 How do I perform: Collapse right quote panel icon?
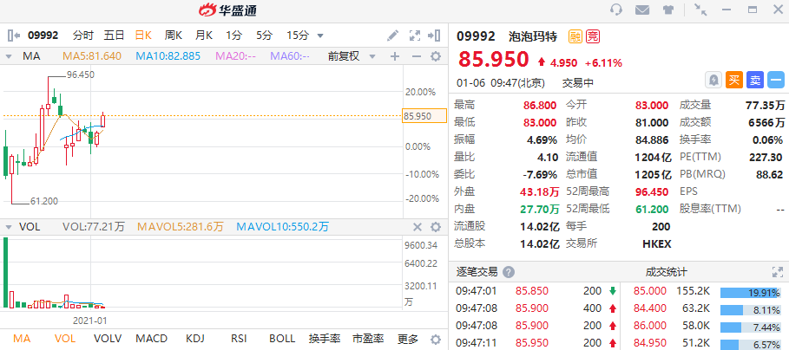(434, 36)
